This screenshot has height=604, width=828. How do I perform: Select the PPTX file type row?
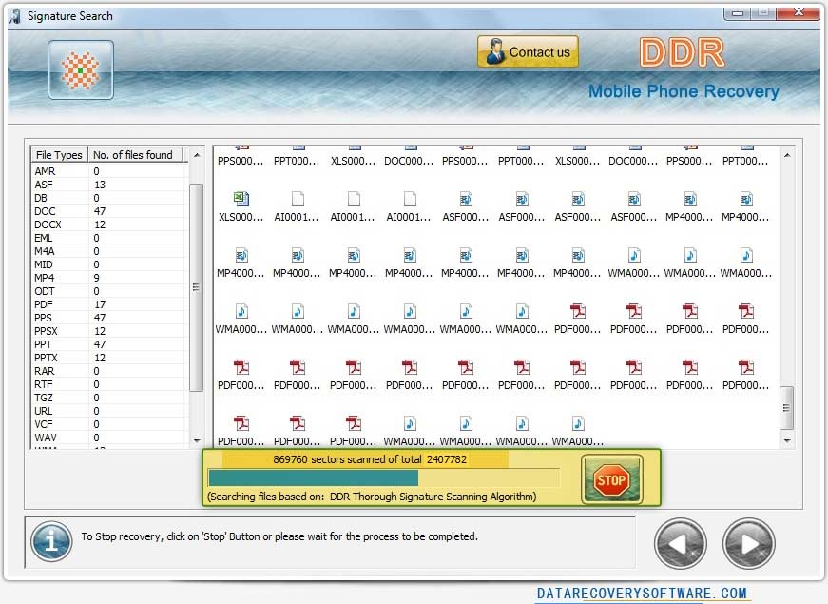point(109,358)
